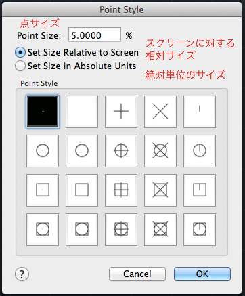Select the single dot point style
The image size is (245, 296).
(43, 112)
